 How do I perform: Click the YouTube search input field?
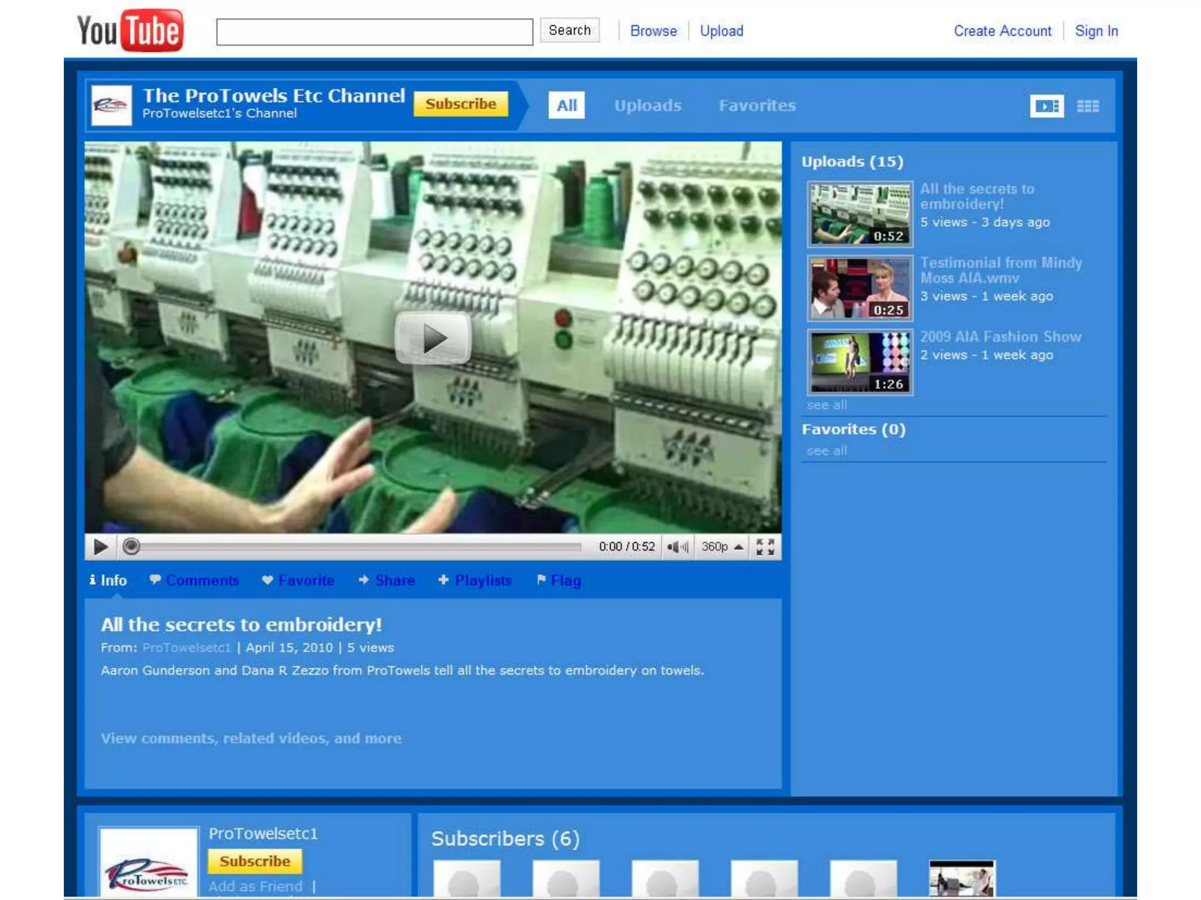pyautogui.click(x=374, y=32)
